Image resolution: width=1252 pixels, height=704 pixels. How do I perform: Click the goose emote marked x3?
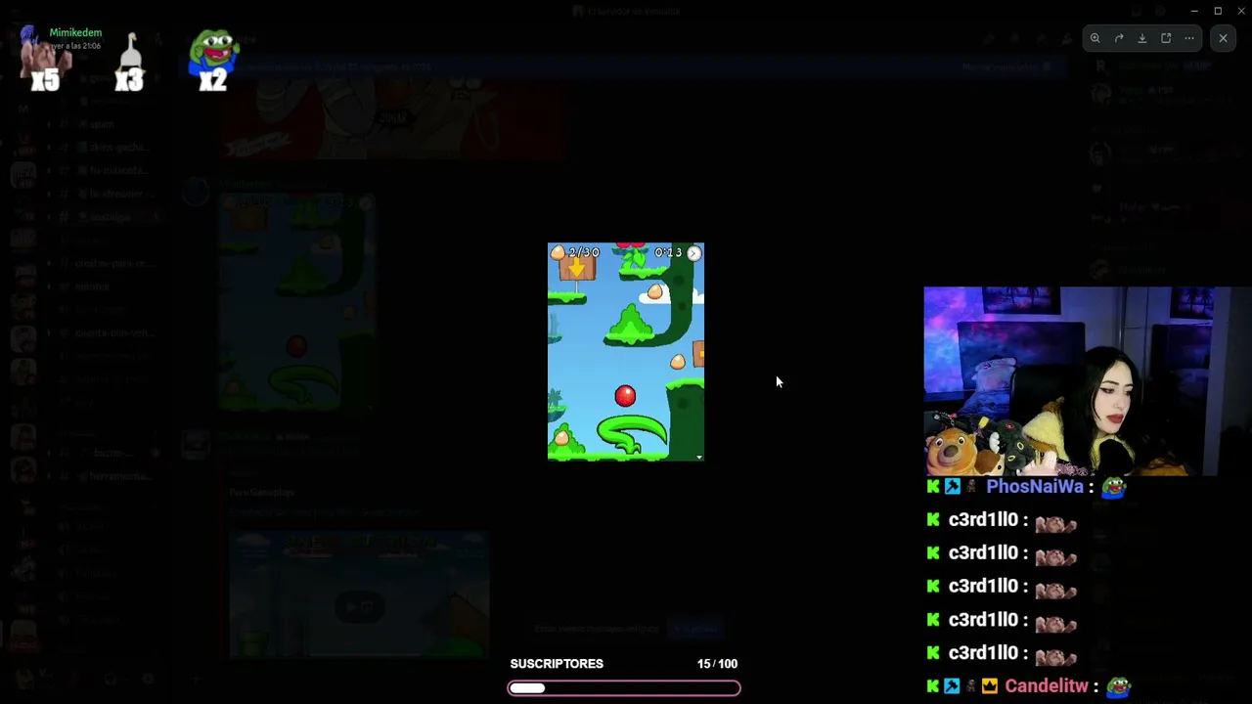pyautogui.click(x=130, y=63)
